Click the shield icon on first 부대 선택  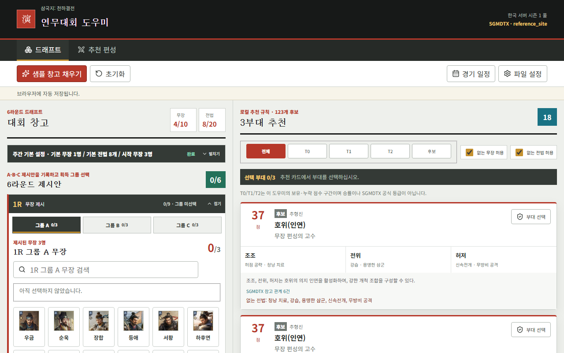(x=520, y=217)
